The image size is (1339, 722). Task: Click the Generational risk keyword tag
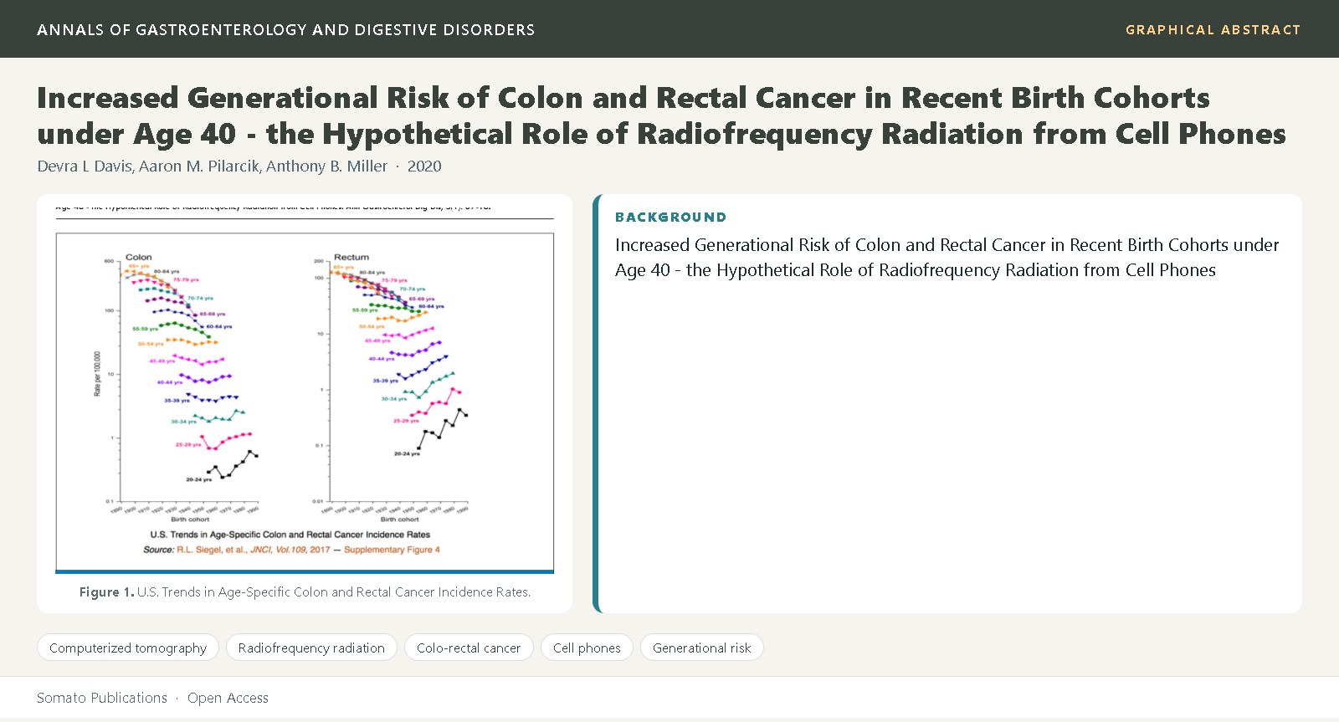click(702, 648)
